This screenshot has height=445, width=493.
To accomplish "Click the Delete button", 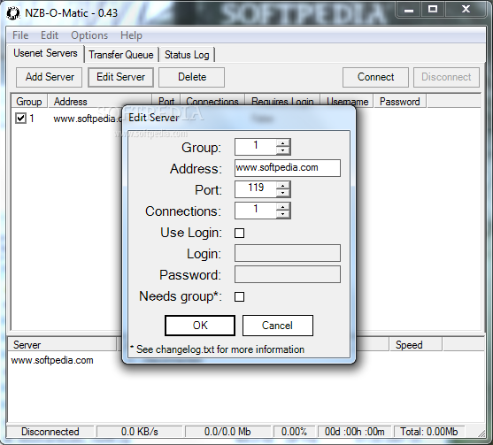I will point(192,77).
